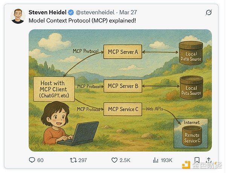This screenshot has width=226, height=173.
Task: Click the repost count 297
Action: [x=82, y=160]
